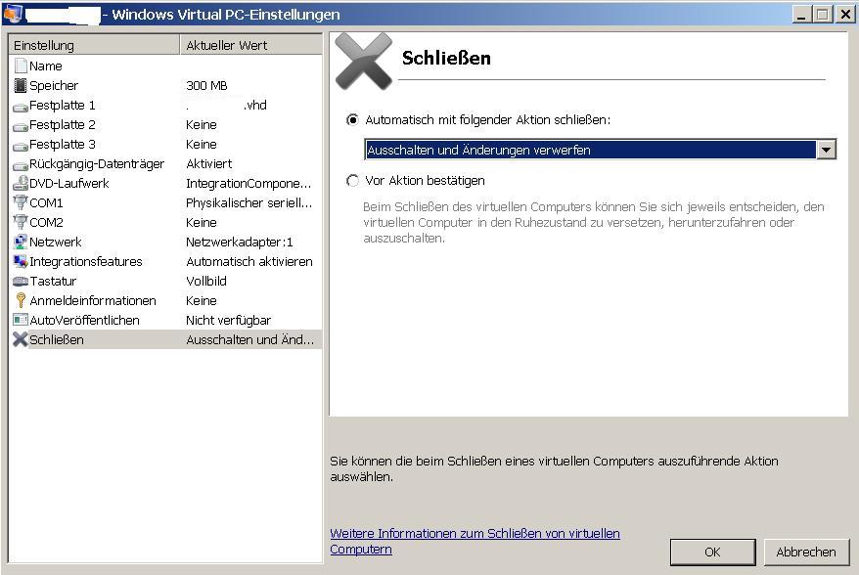Select the Integrationsfeatures setting

[x=85, y=262]
